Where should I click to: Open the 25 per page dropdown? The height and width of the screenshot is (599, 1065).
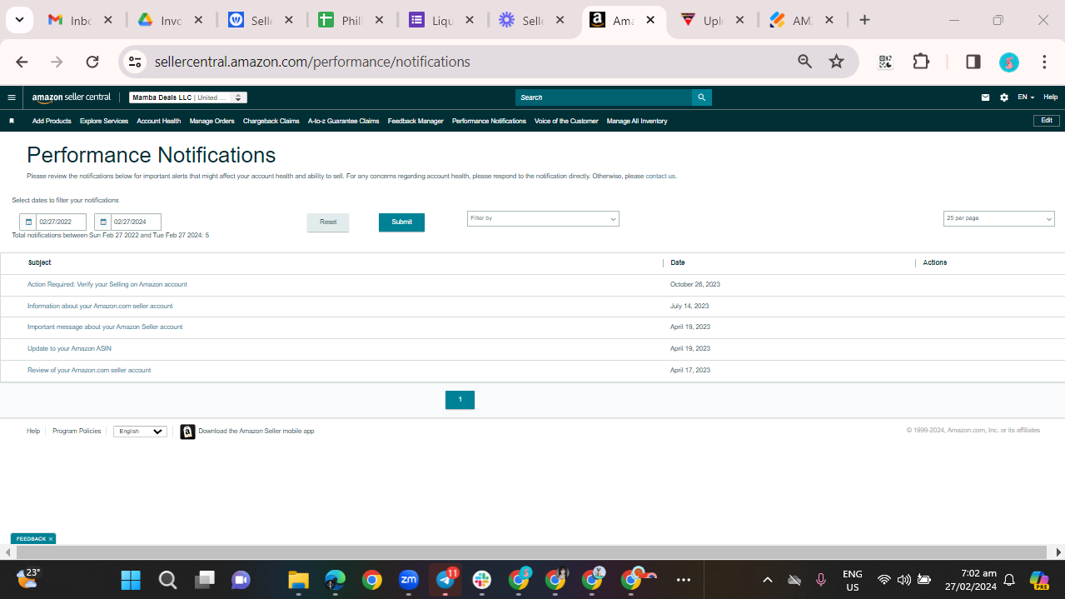coord(998,218)
